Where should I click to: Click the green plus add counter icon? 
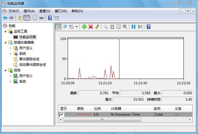(84, 27)
